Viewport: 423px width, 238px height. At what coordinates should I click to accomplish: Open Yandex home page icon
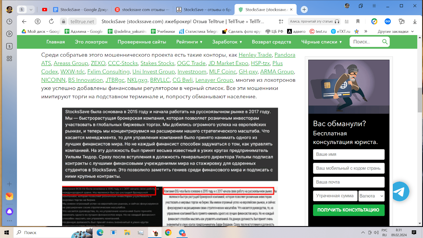click(x=38, y=21)
